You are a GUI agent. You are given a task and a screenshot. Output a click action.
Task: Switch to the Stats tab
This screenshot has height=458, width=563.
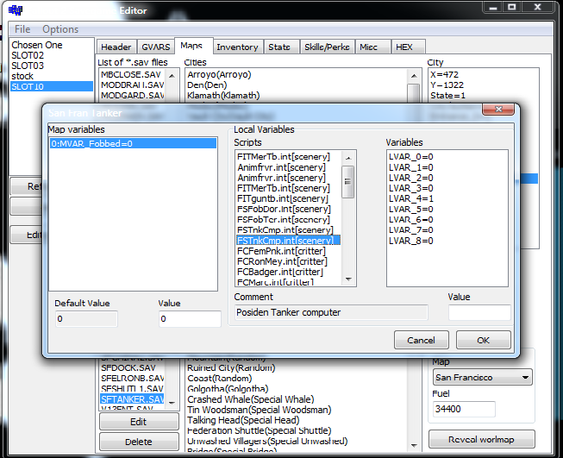click(279, 47)
